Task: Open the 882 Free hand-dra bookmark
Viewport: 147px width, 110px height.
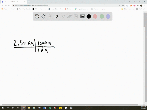Action: (x=40, y=9)
